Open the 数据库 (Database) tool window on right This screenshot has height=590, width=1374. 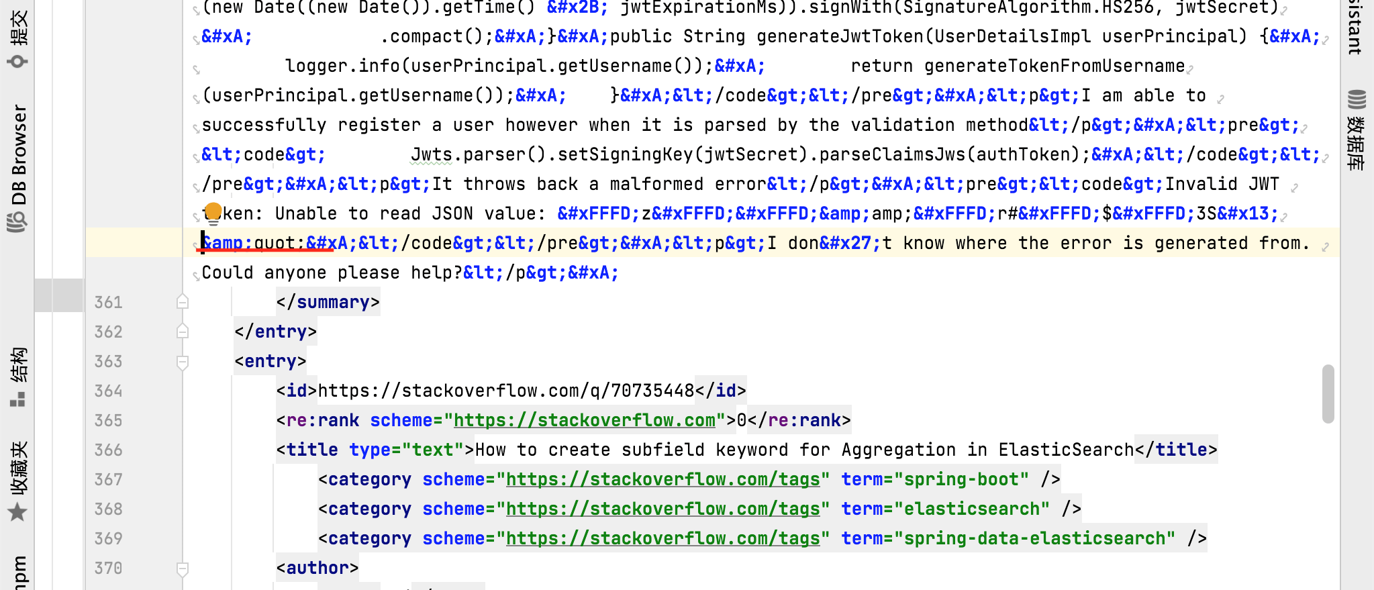click(x=1357, y=130)
